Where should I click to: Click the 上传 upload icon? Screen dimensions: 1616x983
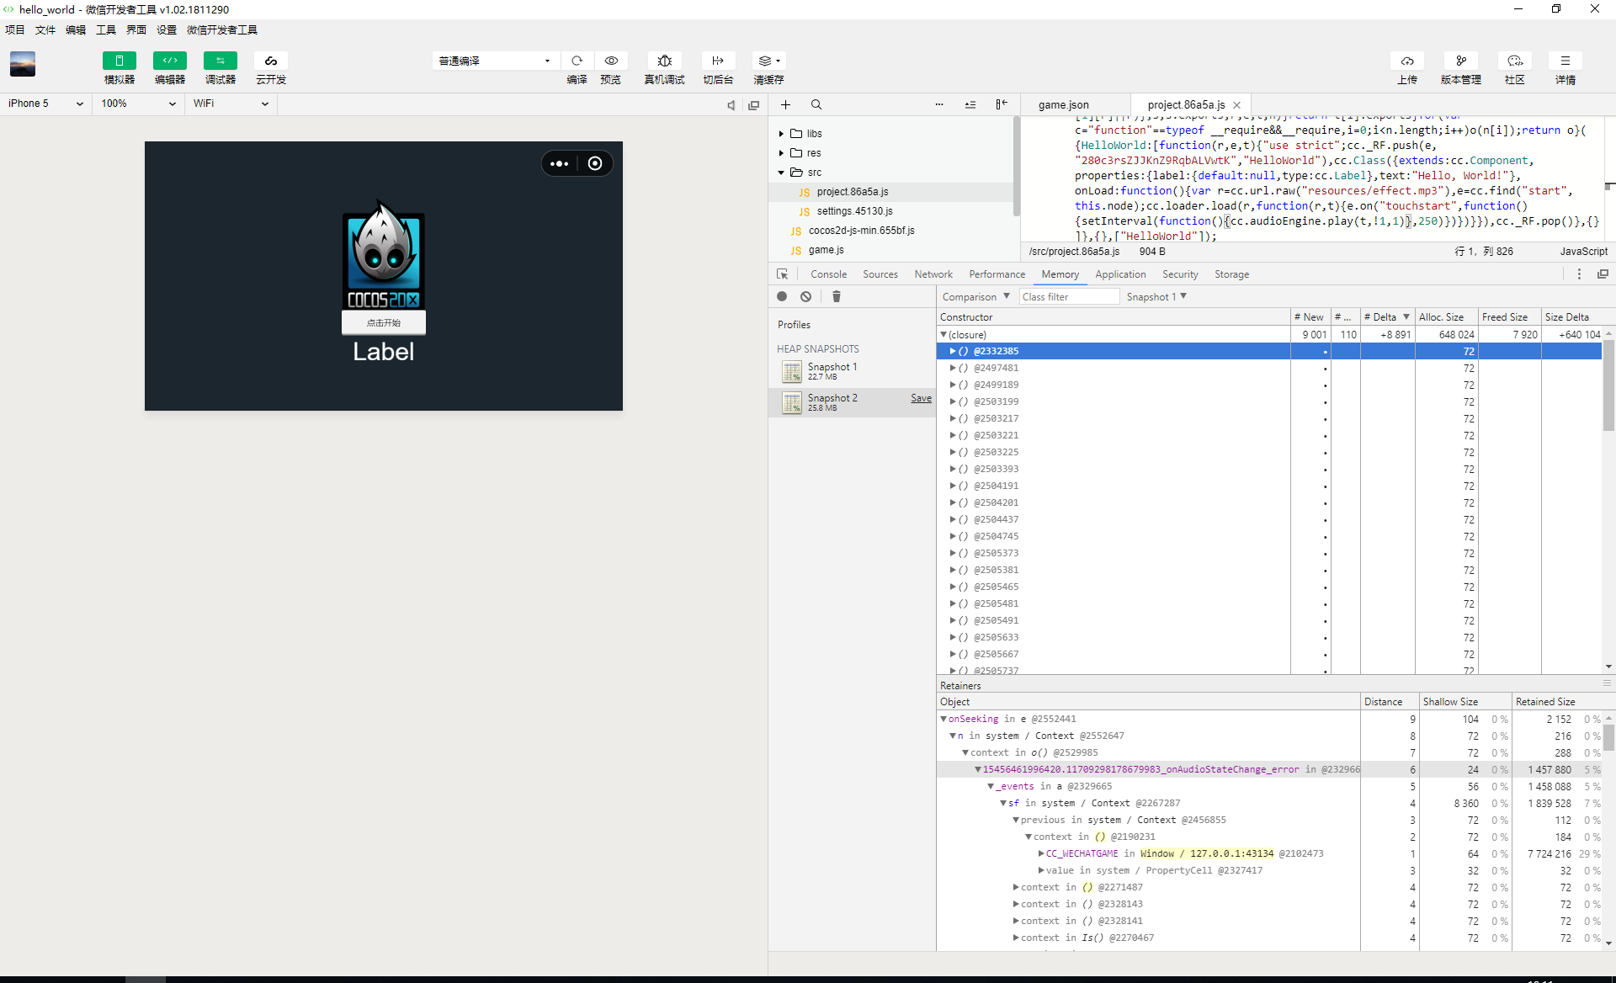[x=1407, y=61]
